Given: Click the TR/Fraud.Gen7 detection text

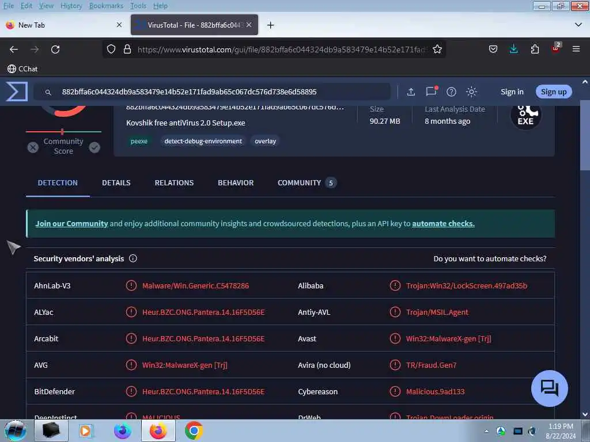Looking at the screenshot, I should coord(431,365).
